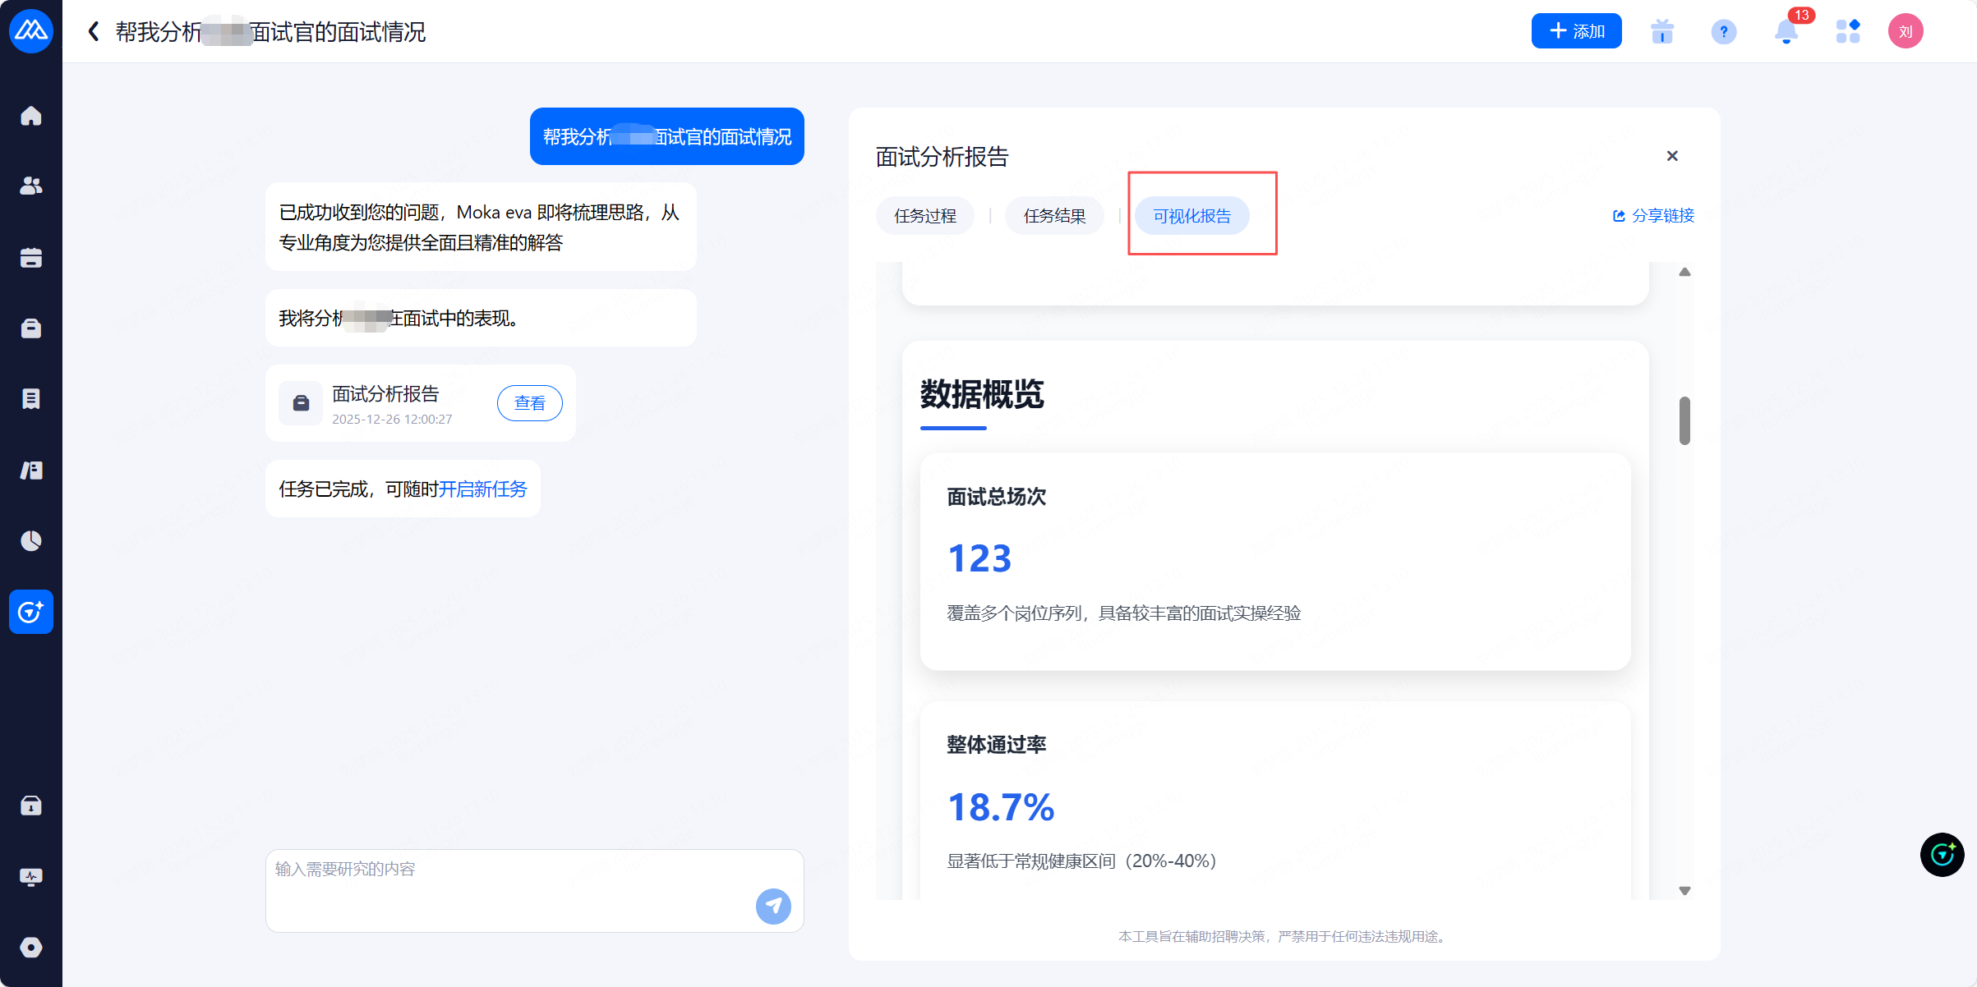Open the home icon in sidebar
1977x987 pixels.
pyautogui.click(x=31, y=116)
